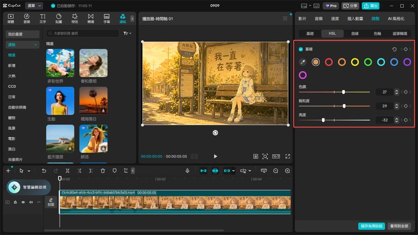Adjust brightness value stepper showing -32
The width and height of the screenshot is (418, 235).
397,120
